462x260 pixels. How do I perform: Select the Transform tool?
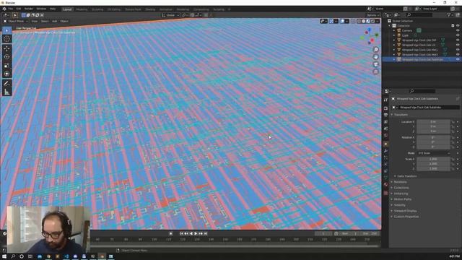[6, 74]
